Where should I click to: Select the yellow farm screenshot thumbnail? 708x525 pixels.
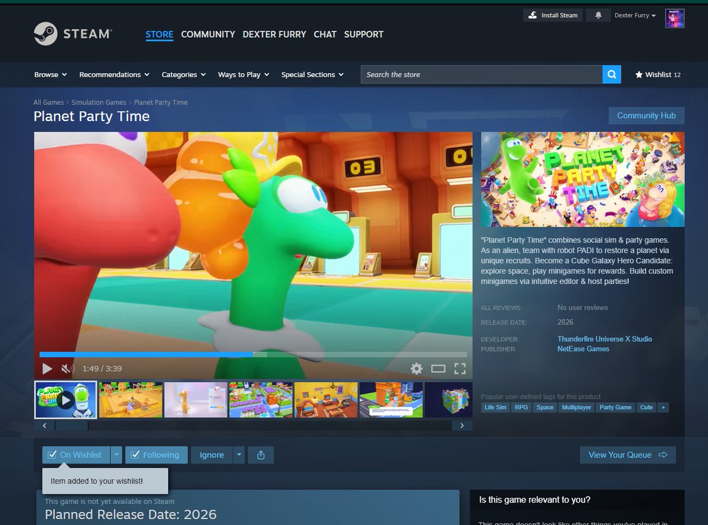(x=130, y=400)
